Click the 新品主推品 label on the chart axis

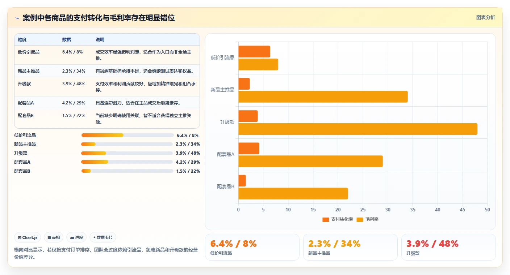point(222,90)
